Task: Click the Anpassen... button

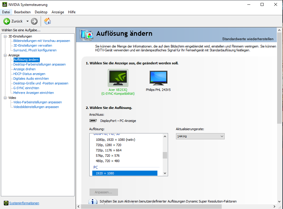Action: (x=103, y=192)
